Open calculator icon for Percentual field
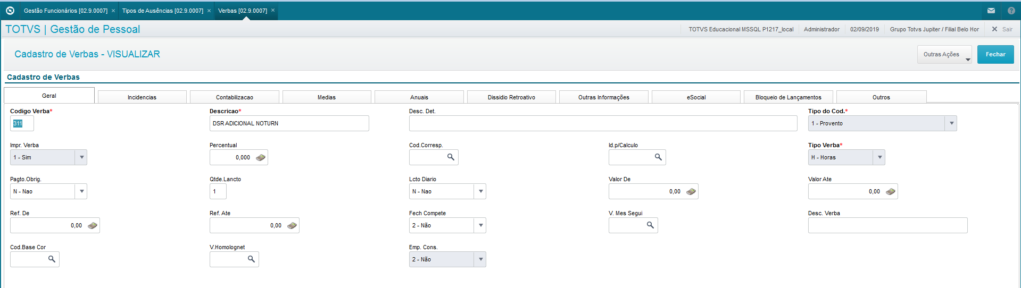Image resolution: width=1021 pixels, height=288 pixels. pyautogui.click(x=261, y=157)
